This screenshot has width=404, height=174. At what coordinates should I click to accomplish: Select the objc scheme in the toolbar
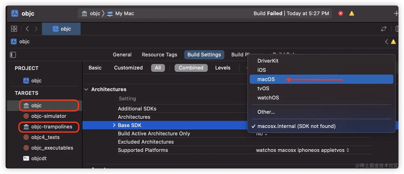point(91,13)
